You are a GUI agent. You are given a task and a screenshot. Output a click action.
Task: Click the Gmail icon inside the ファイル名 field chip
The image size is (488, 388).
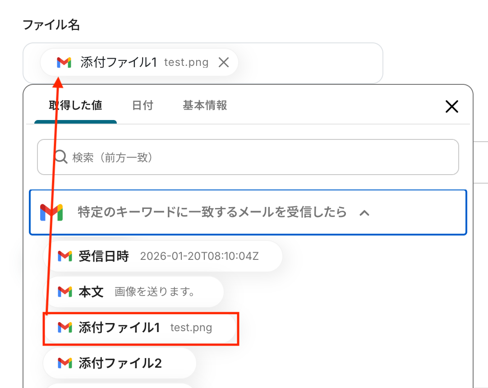click(x=64, y=63)
